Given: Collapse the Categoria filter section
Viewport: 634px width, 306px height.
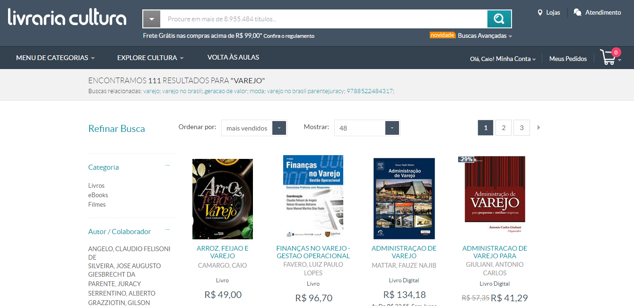Looking at the screenshot, I should coord(167,165).
